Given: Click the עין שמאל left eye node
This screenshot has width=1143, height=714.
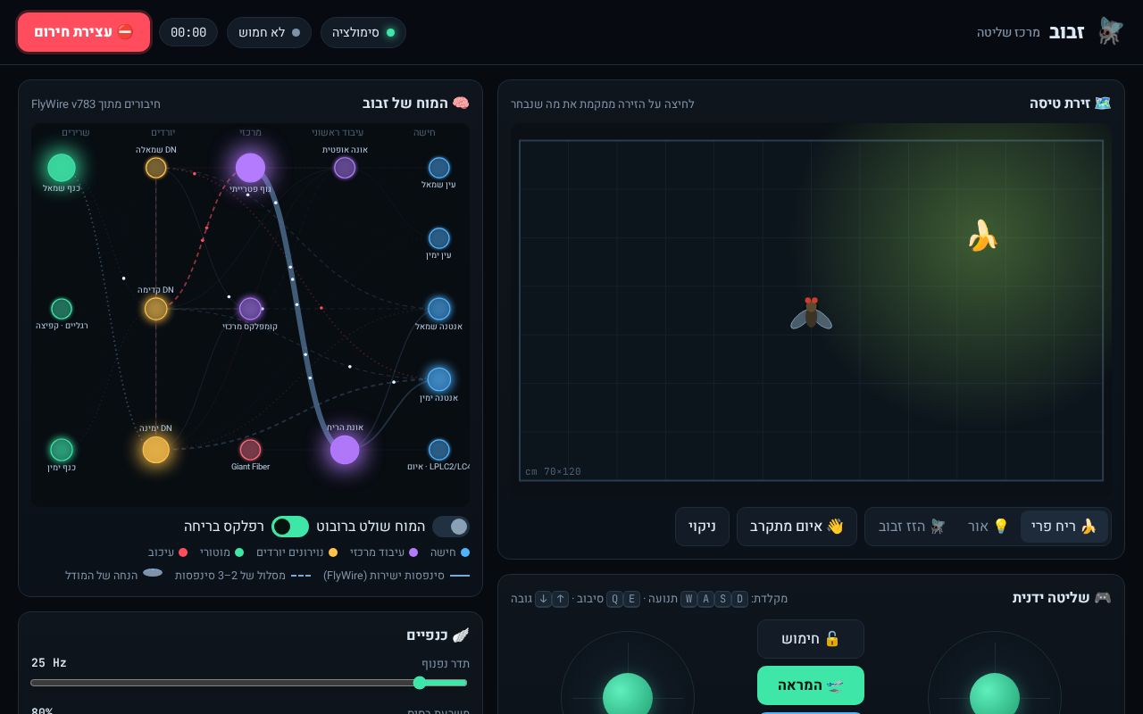Looking at the screenshot, I should tap(439, 168).
